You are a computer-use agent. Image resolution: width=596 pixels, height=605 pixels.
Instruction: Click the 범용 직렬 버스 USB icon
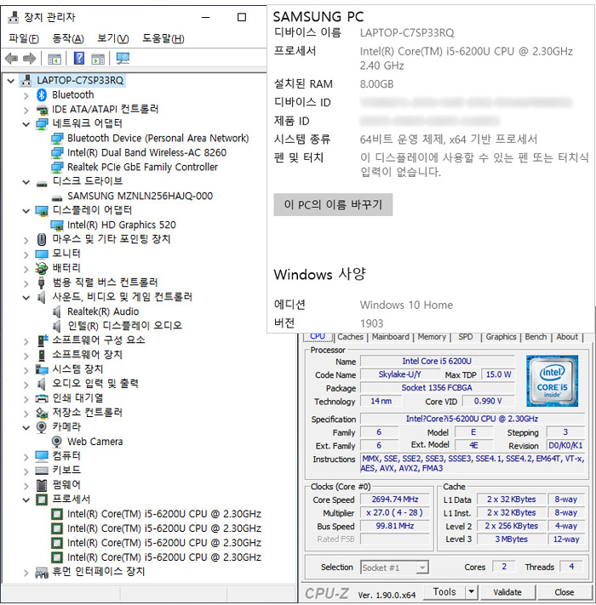[x=42, y=283]
